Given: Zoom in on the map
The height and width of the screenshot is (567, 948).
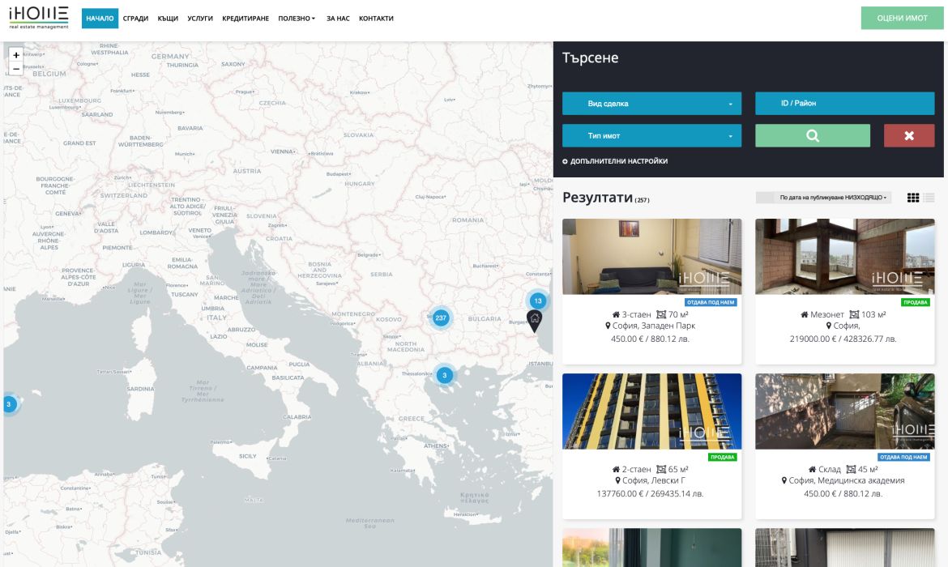Looking at the screenshot, I should coord(16,55).
